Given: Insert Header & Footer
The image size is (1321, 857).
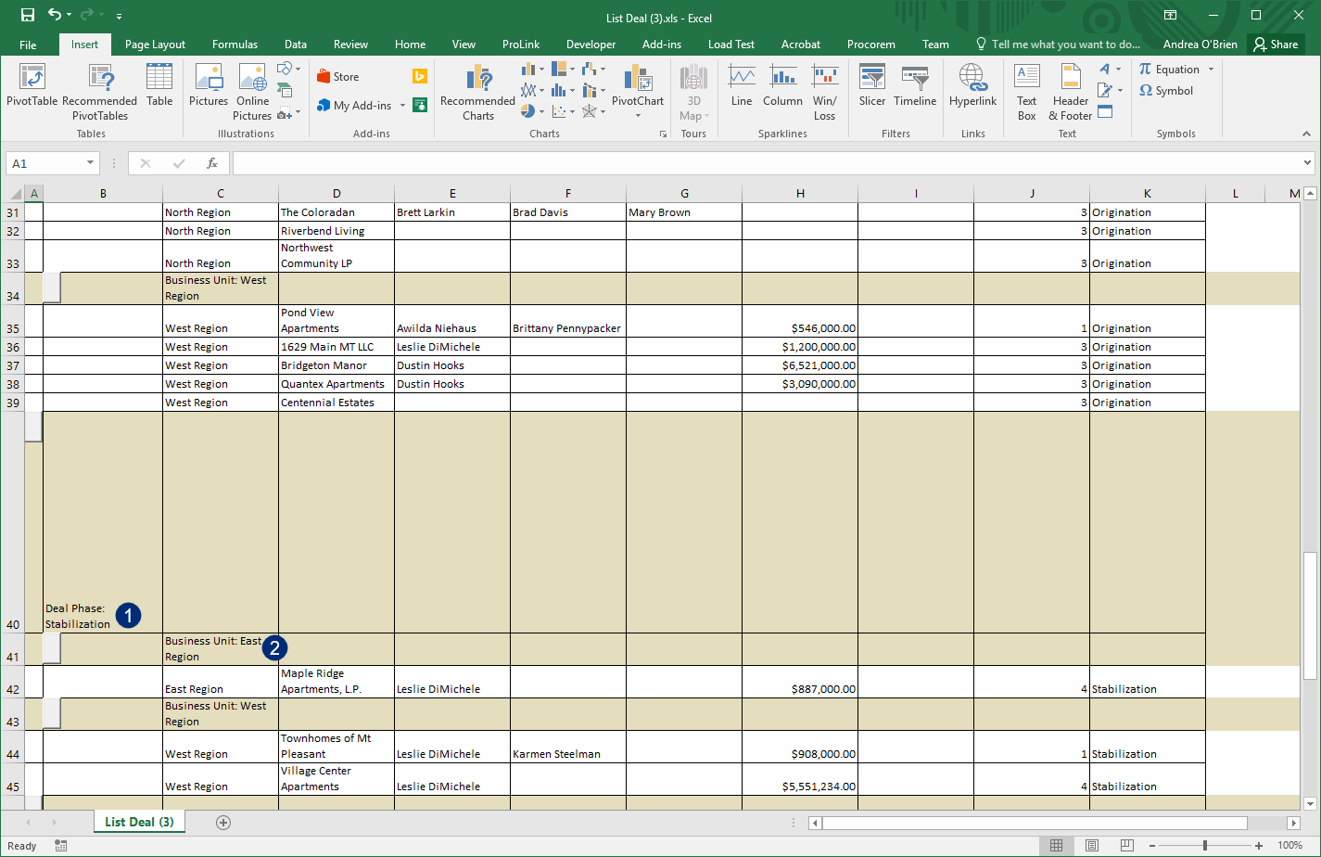Looking at the screenshot, I should tap(1070, 91).
